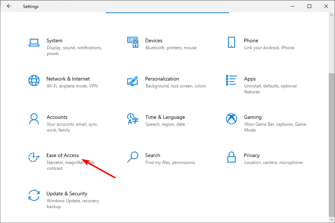
Task: Open Devices via the keyboard and speaker icon
Action: pos(133,42)
